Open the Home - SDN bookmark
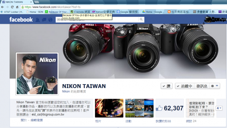This screenshot has height=128, width=227. click(x=35, y=12)
